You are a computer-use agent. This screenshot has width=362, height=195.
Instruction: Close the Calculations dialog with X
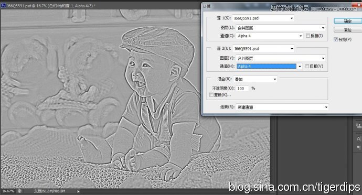click(359, 5)
